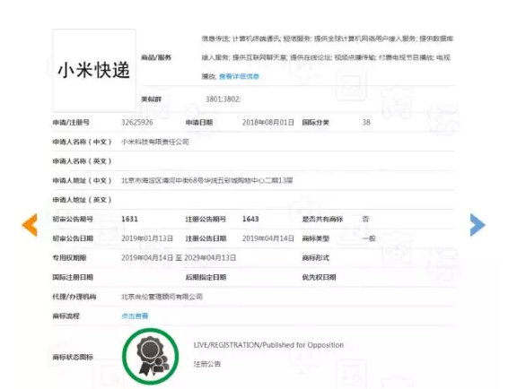Click the 注册公告期号 label

coord(206,219)
